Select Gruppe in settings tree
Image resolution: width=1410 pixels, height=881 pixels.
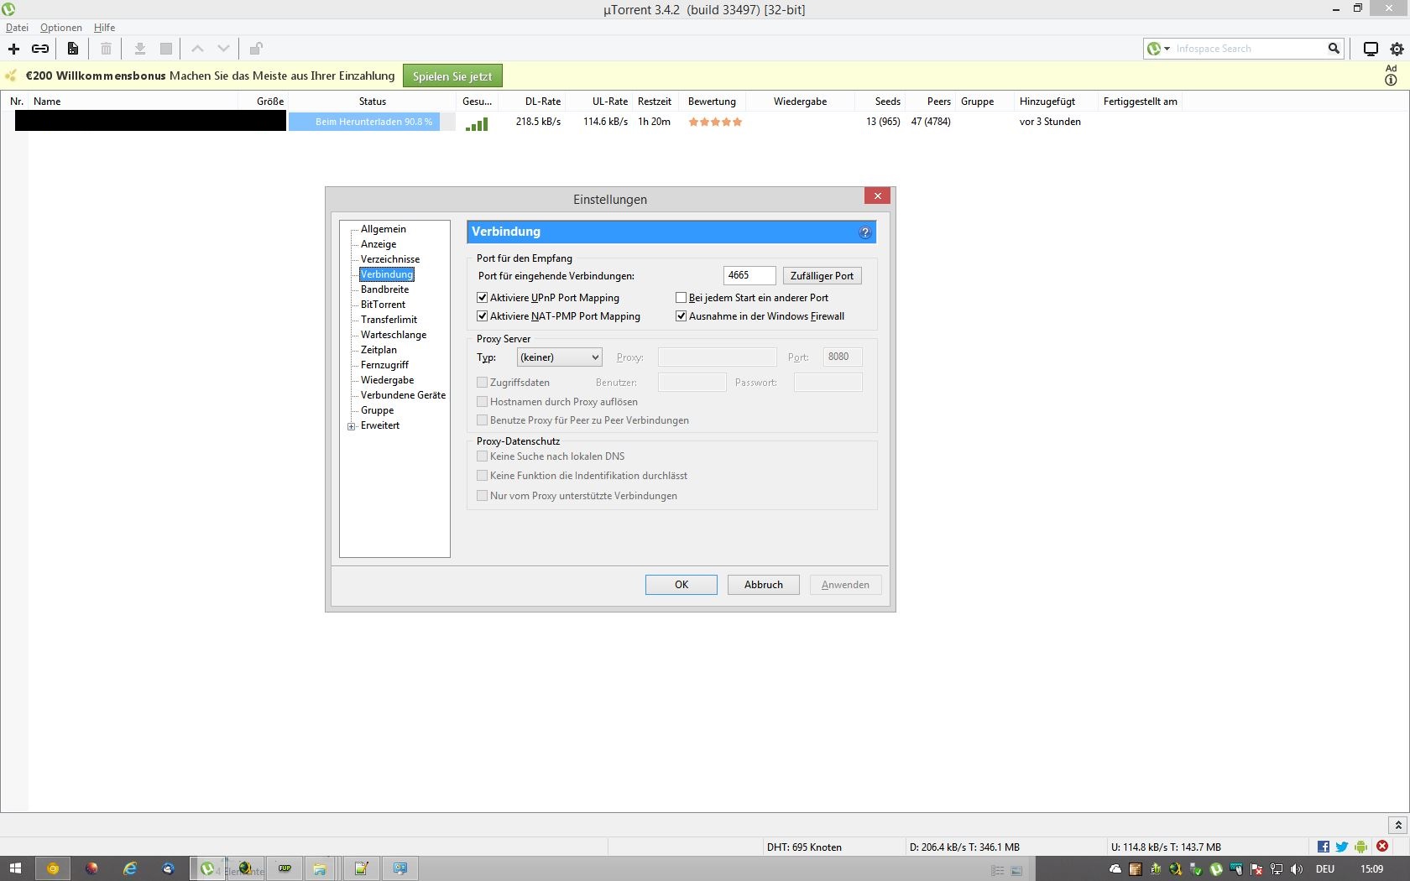377,410
